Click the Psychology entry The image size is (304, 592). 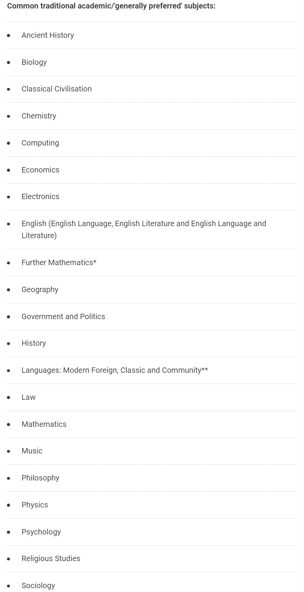click(41, 532)
